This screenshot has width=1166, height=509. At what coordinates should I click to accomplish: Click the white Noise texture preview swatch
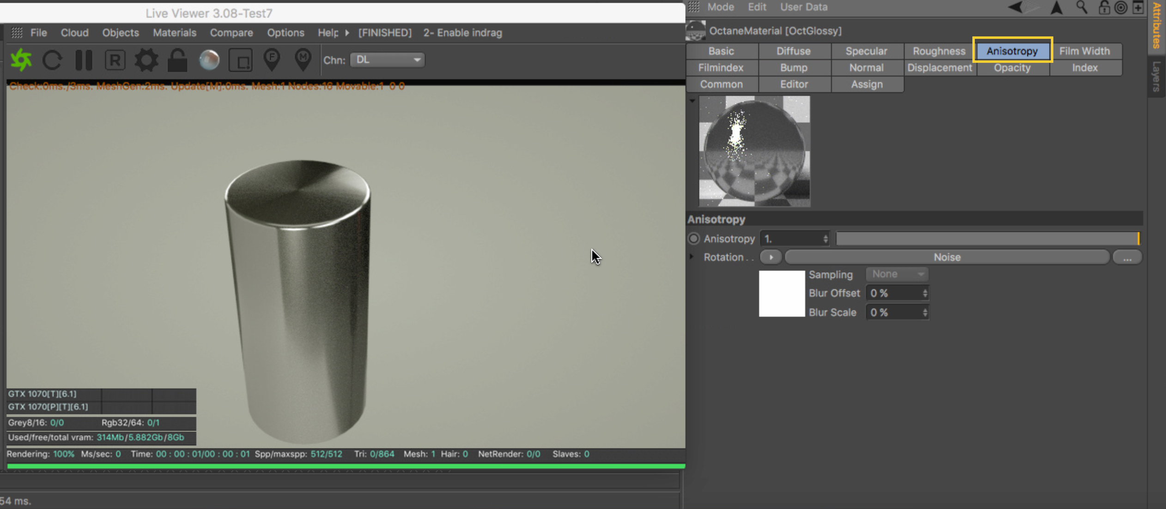pos(782,293)
